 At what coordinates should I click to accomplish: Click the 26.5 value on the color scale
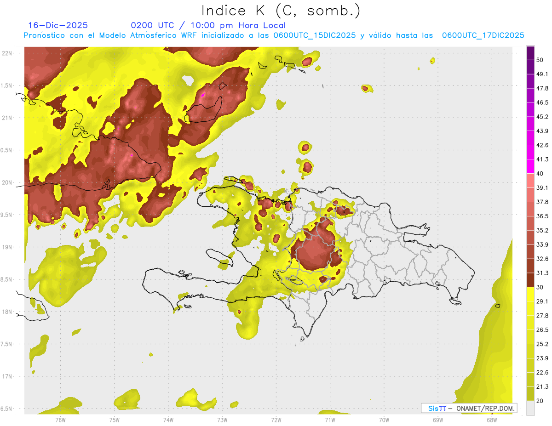(x=542, y=329)
